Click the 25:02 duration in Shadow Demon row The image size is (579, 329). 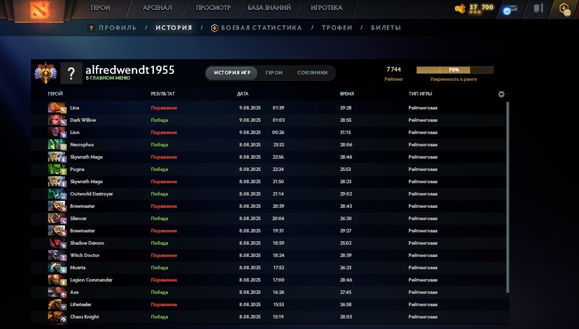tap(345, 243)
